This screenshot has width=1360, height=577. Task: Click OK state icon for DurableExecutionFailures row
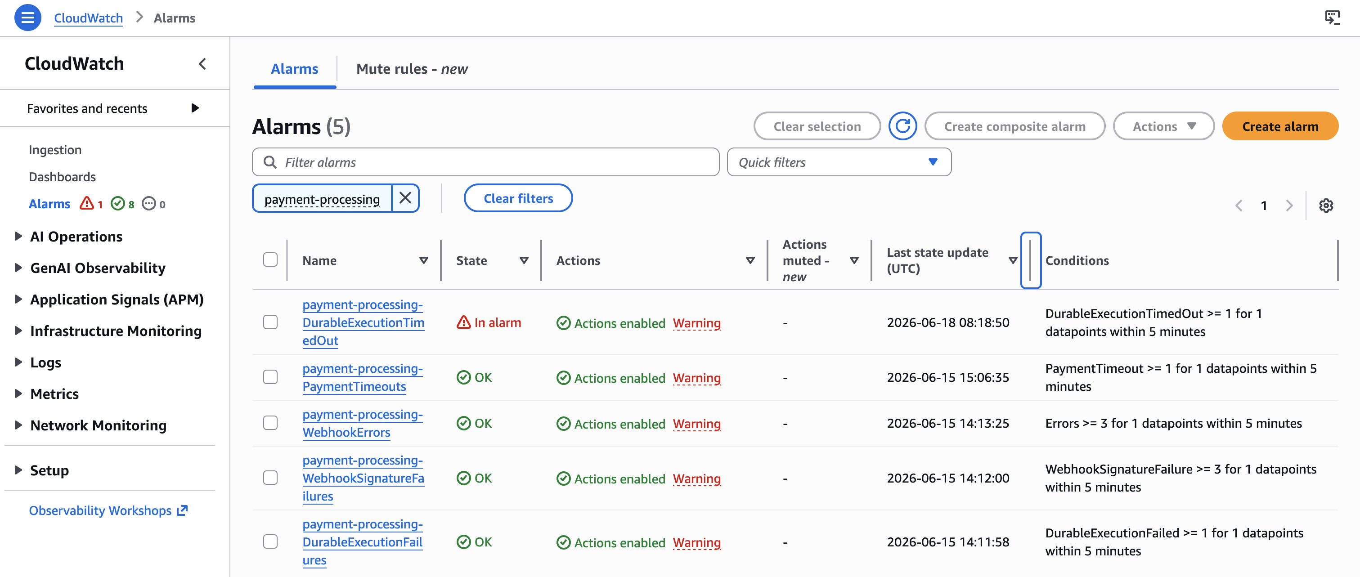click(x=463, y=541)
